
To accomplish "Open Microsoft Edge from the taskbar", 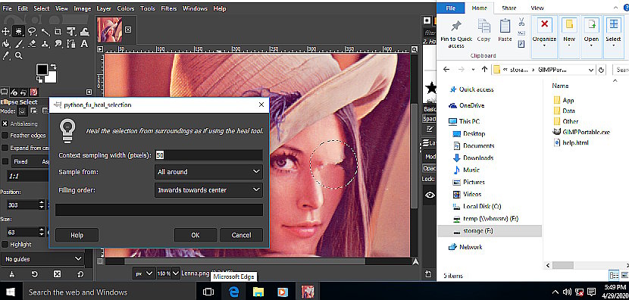I will click(x=233, y=291).
